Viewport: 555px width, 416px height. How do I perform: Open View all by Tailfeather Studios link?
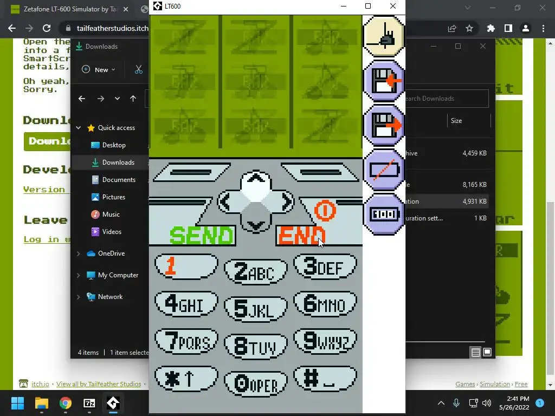[99, 384]
